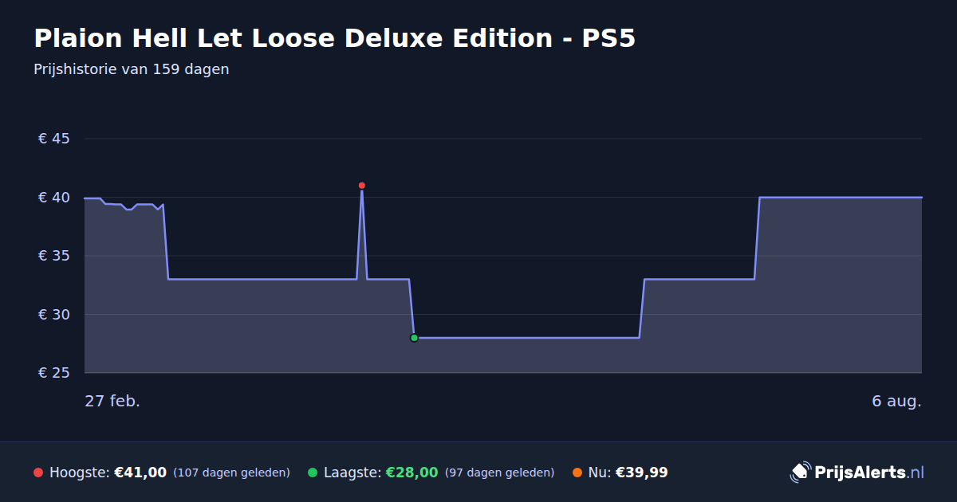Click the green lowest-price dot on chart
Image resolution: width=957 pixels, height=502 pixels.
[x=414, y=338]
